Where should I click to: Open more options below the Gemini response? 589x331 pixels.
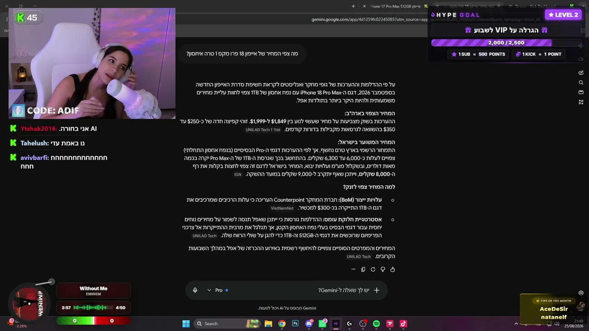click(x=353, y=269)
